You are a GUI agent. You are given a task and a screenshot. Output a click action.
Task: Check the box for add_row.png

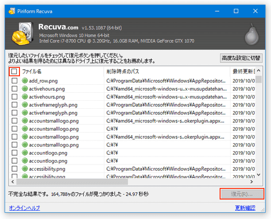15,81
